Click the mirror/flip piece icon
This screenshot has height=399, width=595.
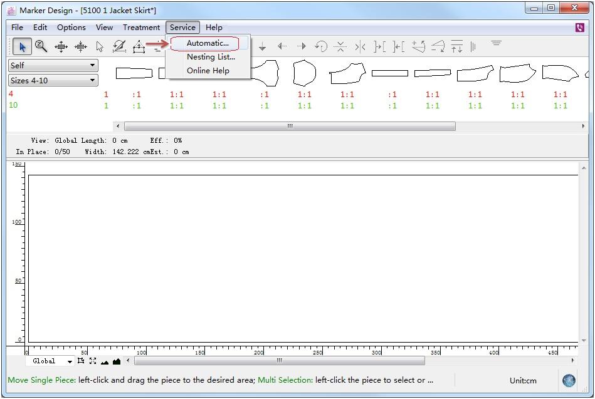(360, 46)
